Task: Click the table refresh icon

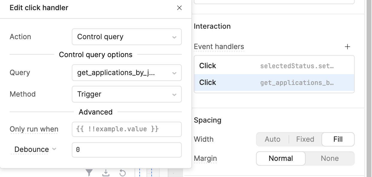Action: click(x=122, y=173)
